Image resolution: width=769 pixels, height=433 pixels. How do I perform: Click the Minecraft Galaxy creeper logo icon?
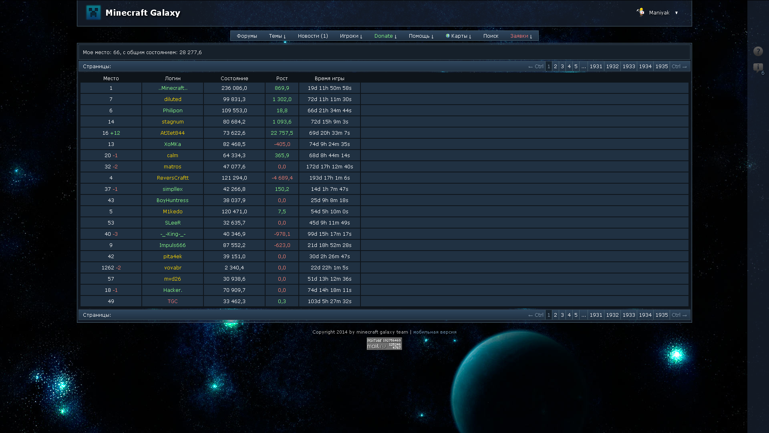tap(93, 12)
